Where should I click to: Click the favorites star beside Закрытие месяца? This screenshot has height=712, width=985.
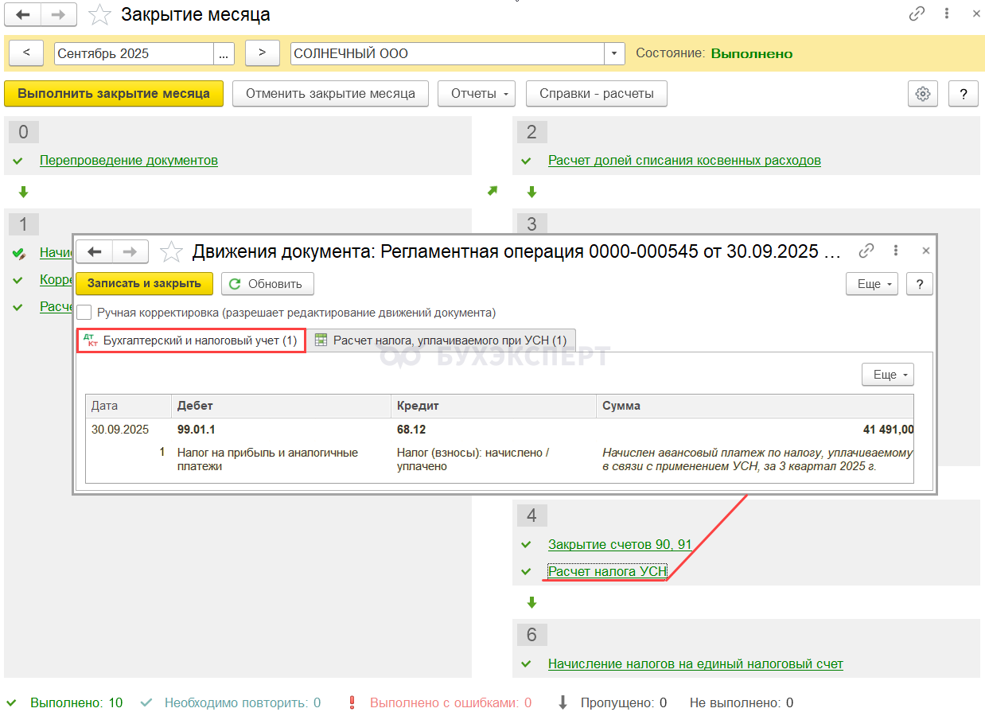99,14
